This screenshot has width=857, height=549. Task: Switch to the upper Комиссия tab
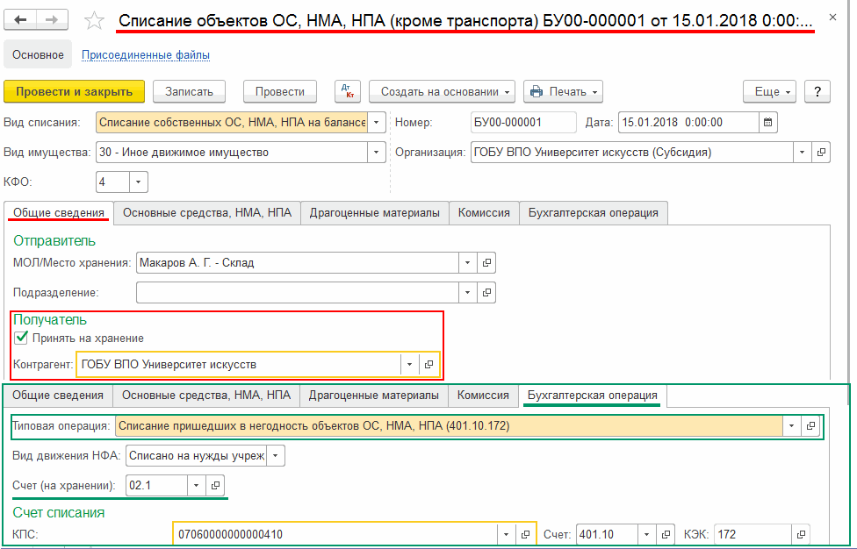(x=484, y=212)
